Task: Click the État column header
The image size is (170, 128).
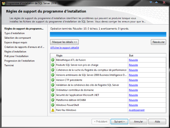Action: click(147, 55)
